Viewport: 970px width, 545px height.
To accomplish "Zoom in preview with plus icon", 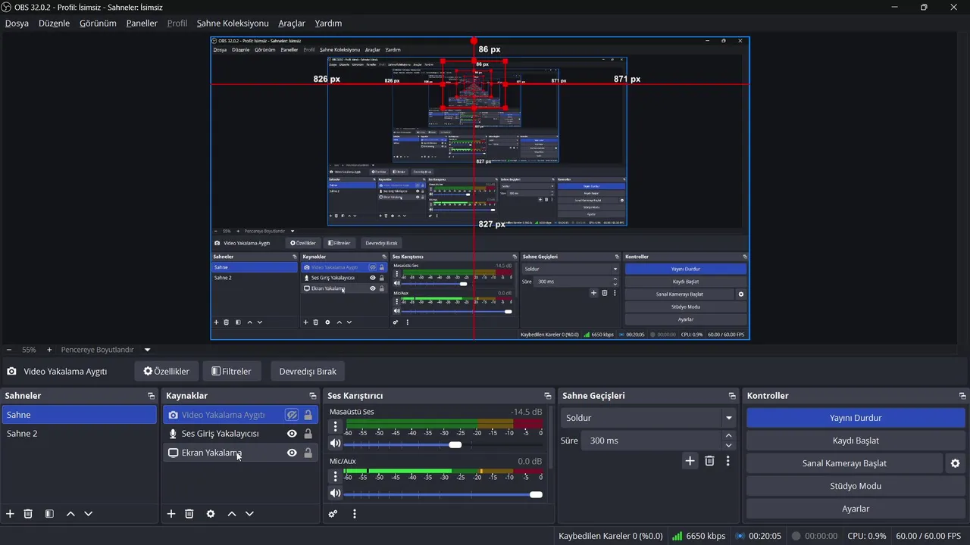I will 49,350.
